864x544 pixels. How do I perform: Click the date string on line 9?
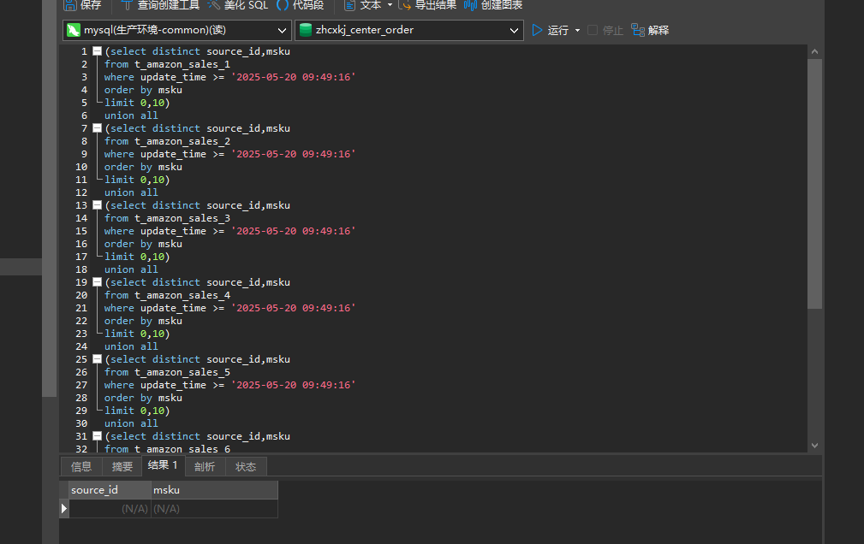coord(293,154)
